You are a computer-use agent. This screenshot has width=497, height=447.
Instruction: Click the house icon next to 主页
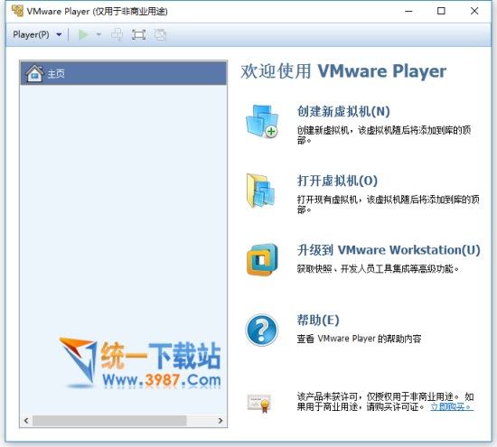click(x=34, y=73)
